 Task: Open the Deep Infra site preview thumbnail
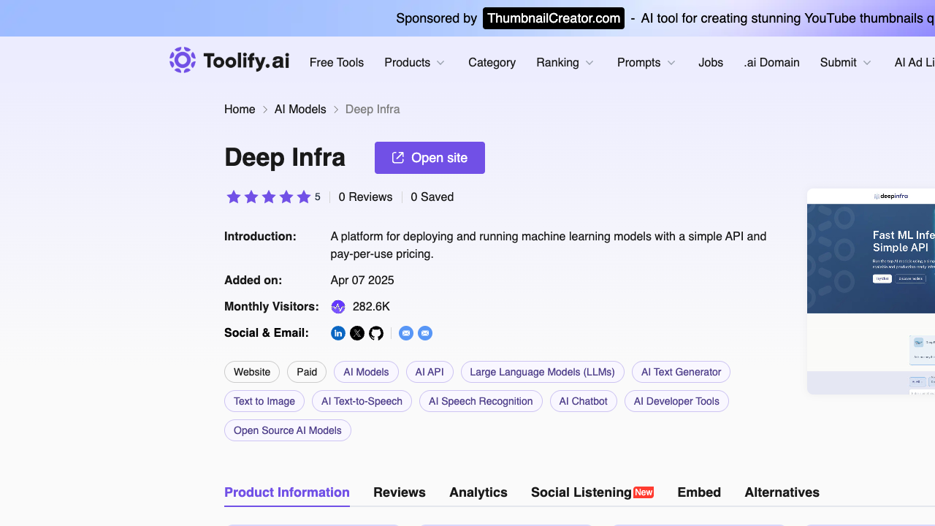tap(871, 291)
